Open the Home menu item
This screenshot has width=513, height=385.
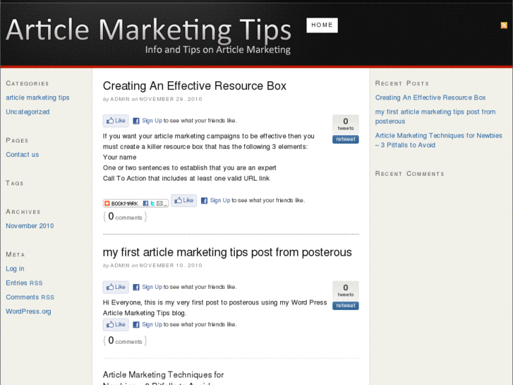click(x=322, y=25)
